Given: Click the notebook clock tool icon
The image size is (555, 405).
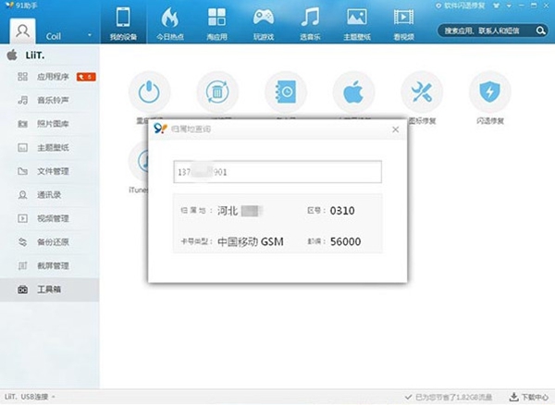Looking at the screenshot, I should coord(286,92).
